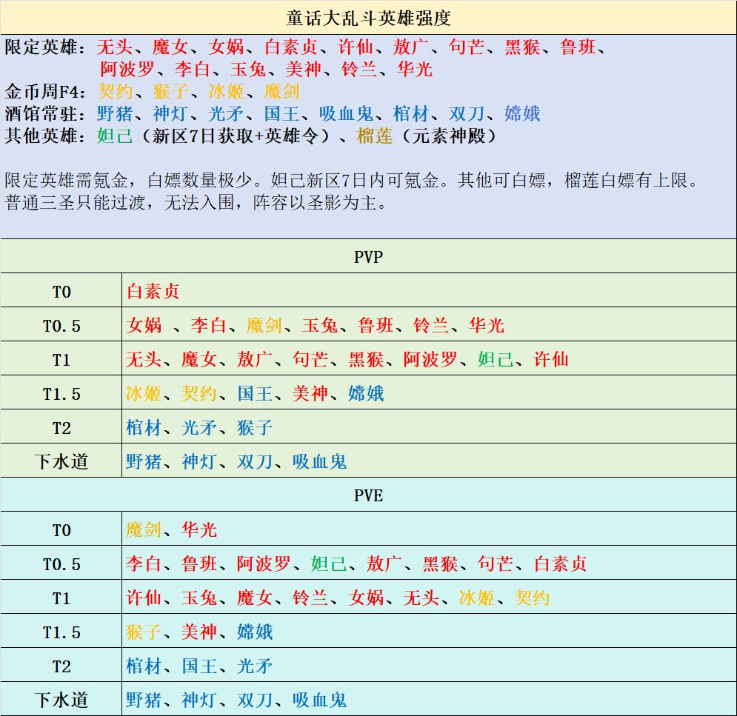
Task: Click 白素贞 in the PVP T0 row
Action: [x=153, y=291]
